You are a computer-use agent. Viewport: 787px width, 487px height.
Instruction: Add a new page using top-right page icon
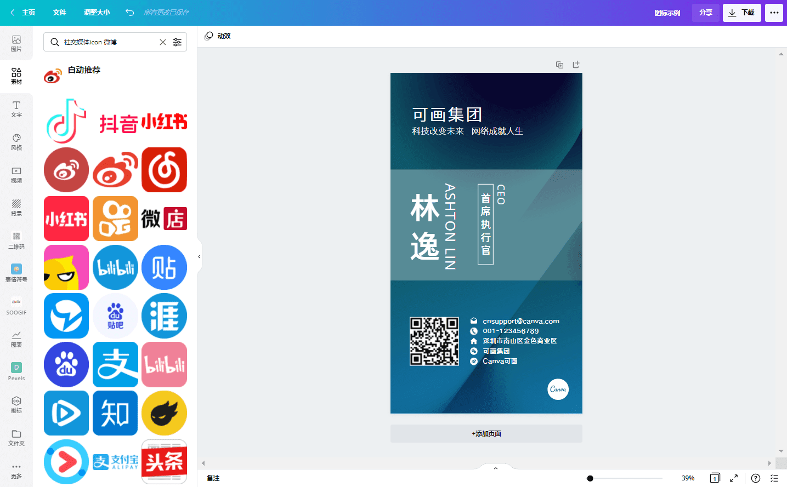point(576,65)
